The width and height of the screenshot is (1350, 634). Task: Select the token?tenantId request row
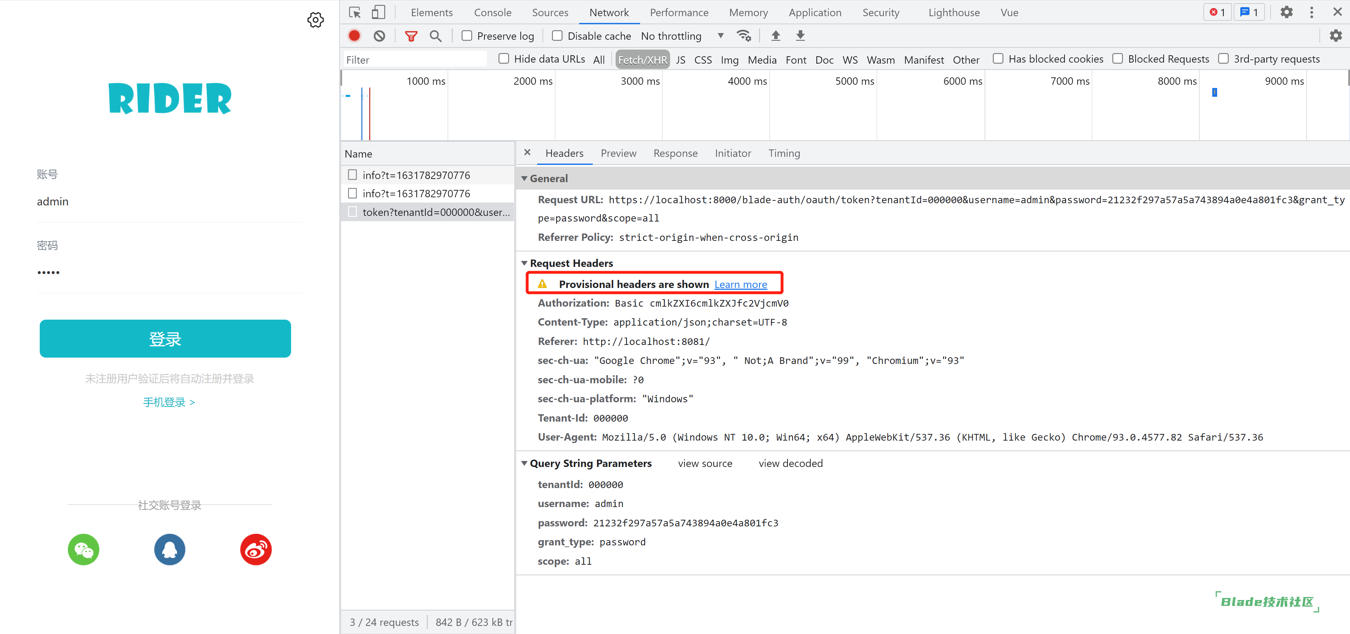pos(427,212)
